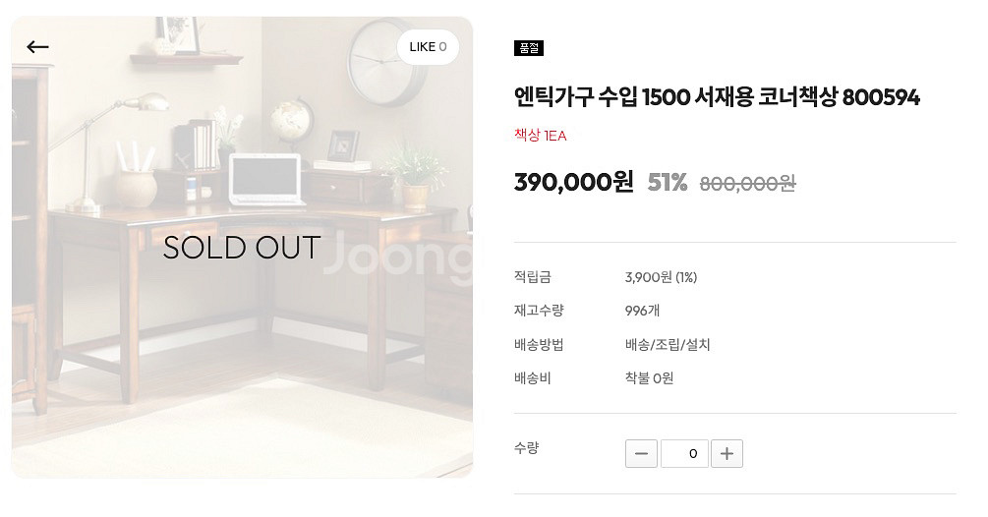Click the 51% discount rate
The height and width of the screenshot is (517, 988).
click(668, 183)
